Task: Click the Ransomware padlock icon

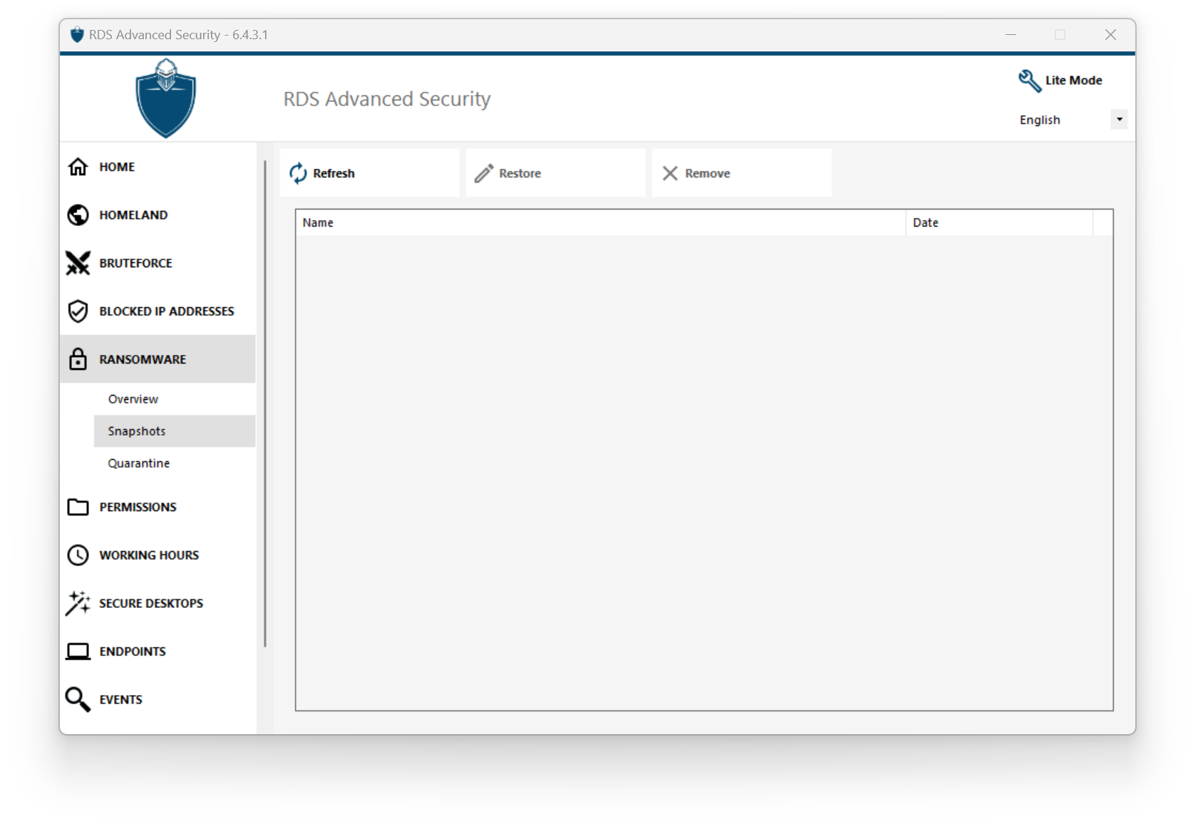Action: [78, 359]
